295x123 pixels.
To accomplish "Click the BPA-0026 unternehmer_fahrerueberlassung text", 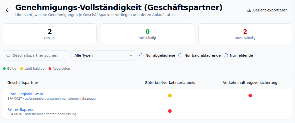I will 42,114.
